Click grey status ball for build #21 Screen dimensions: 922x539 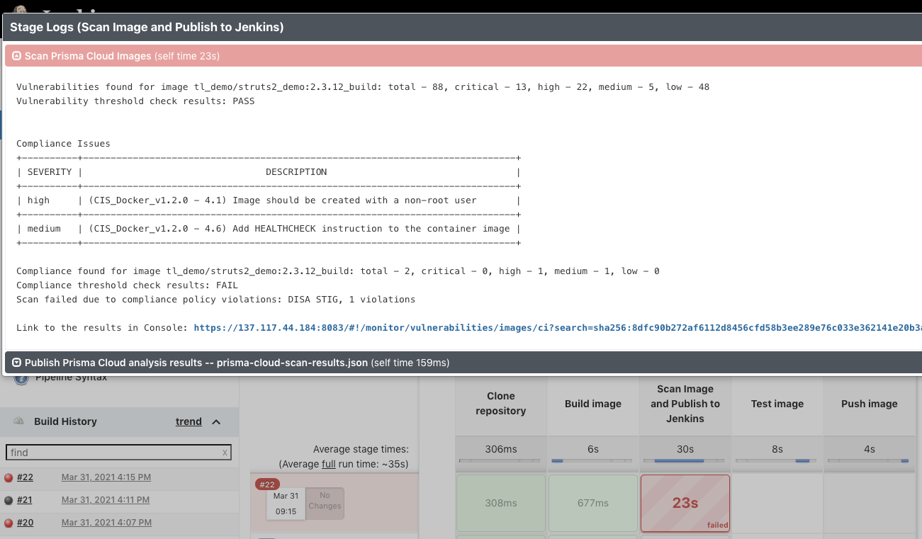tap(9, 501)
